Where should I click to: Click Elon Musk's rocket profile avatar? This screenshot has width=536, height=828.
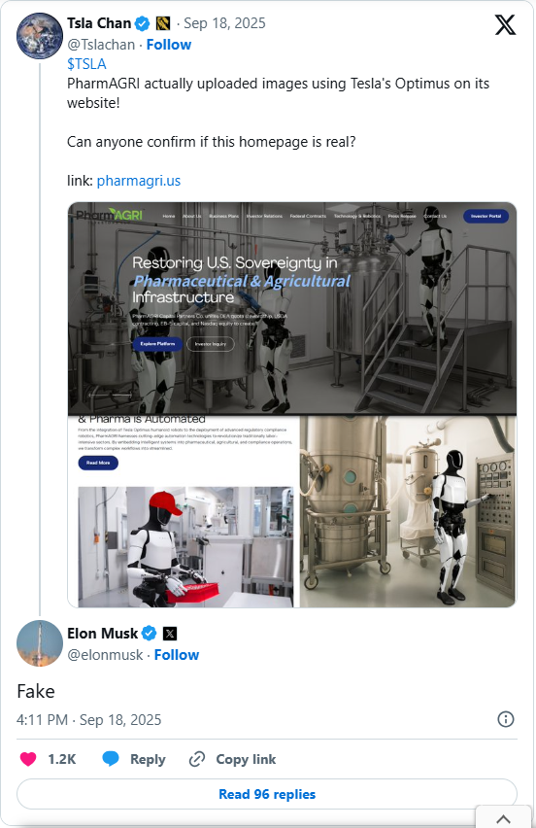coord(40,643)
